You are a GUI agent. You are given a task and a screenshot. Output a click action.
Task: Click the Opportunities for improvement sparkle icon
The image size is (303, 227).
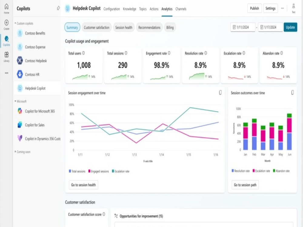pyautogui.click(x=116, y=216)
